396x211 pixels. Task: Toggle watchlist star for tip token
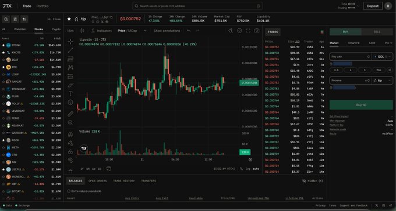(69, 19)
